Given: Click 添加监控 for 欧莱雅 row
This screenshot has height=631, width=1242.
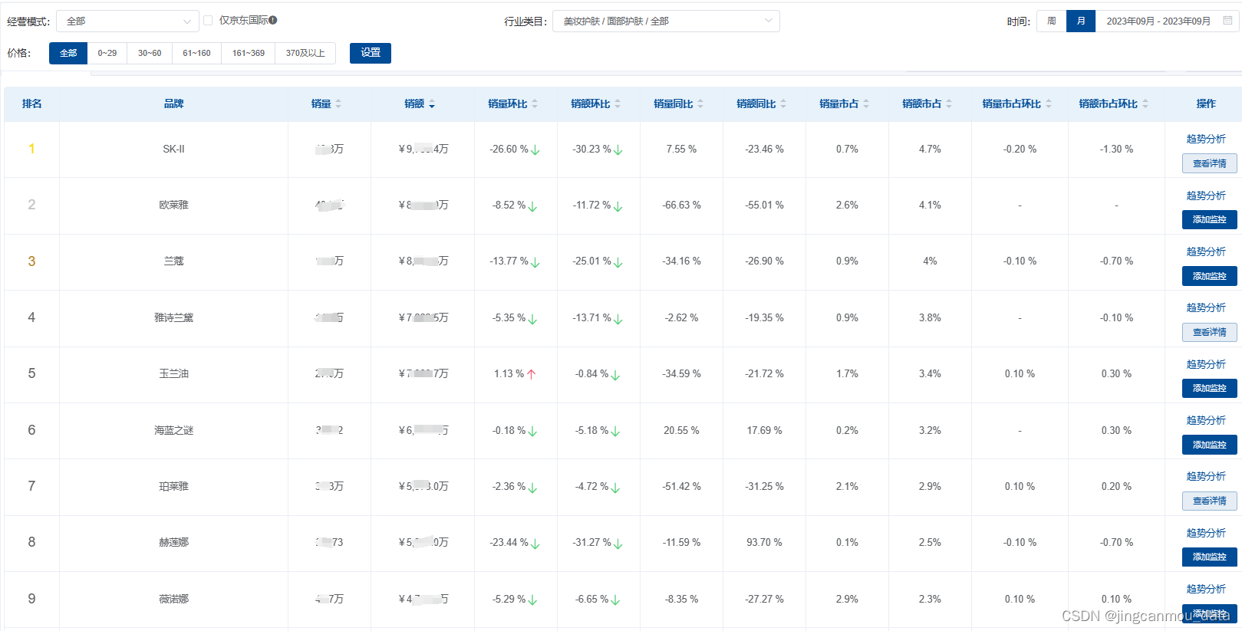Looking at the screenshot, I should click(1210, 219).
